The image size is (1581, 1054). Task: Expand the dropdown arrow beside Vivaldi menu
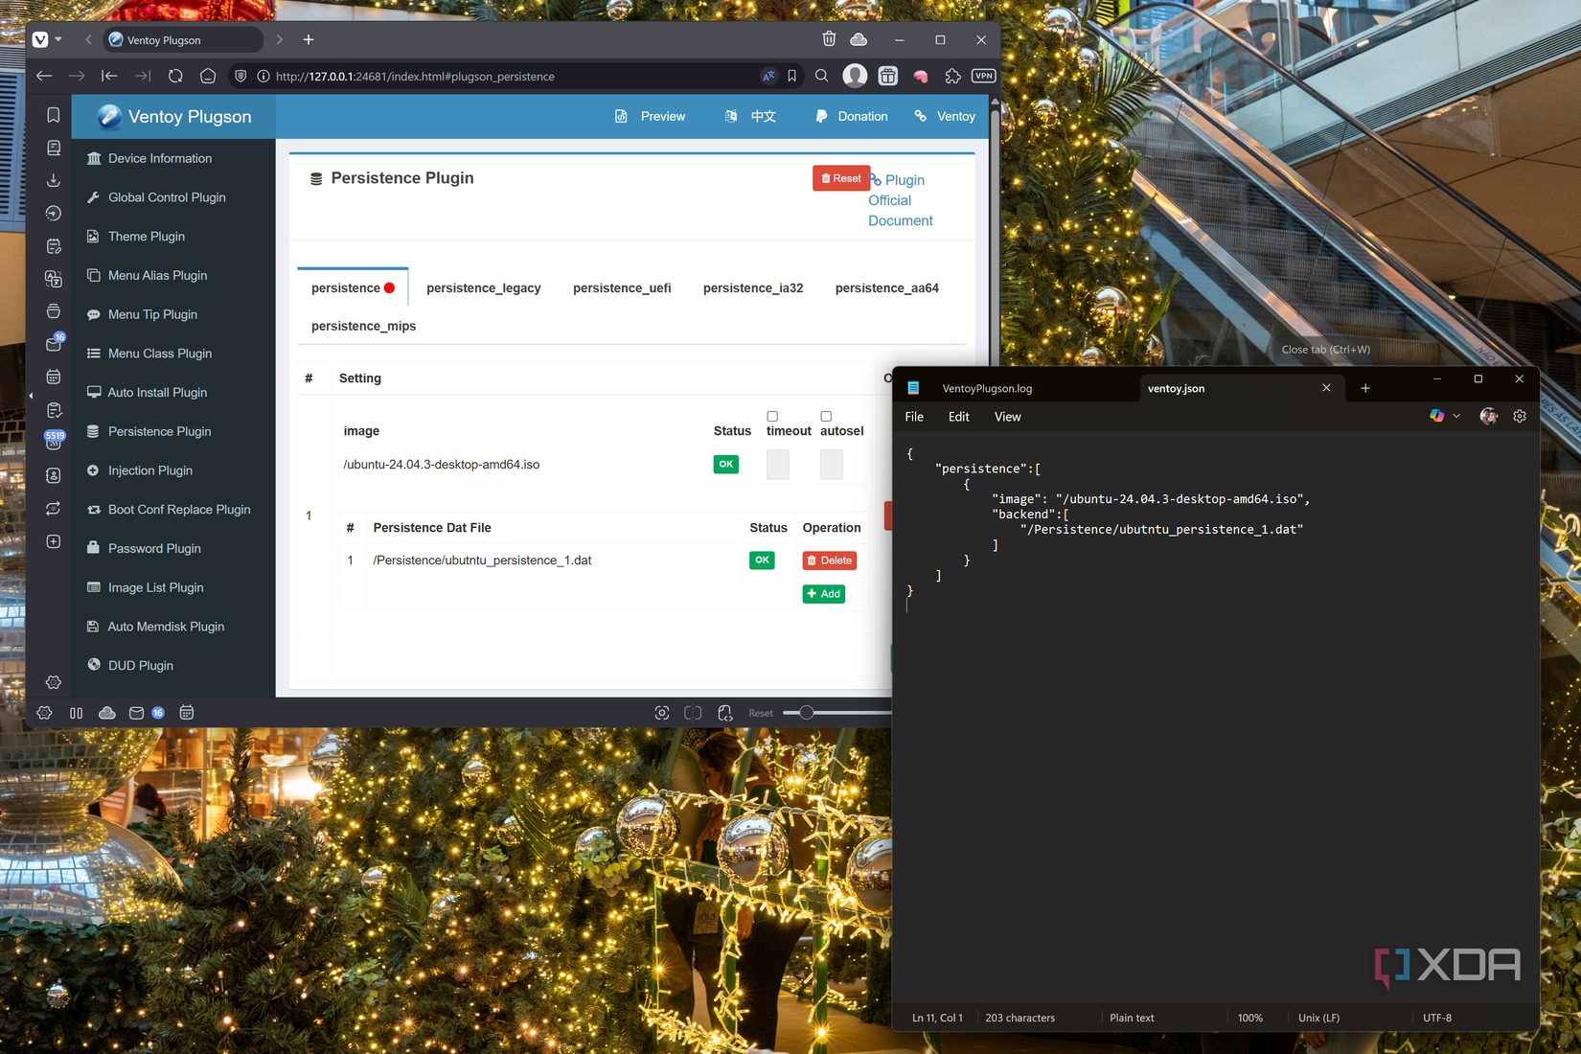click(58, 39)
